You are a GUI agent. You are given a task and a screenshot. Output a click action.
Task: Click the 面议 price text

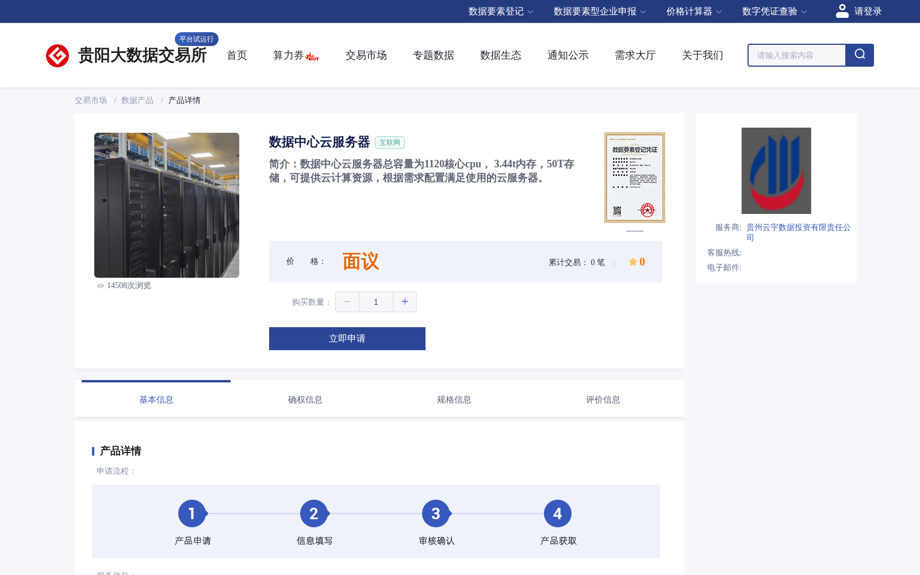coord(361,262)
